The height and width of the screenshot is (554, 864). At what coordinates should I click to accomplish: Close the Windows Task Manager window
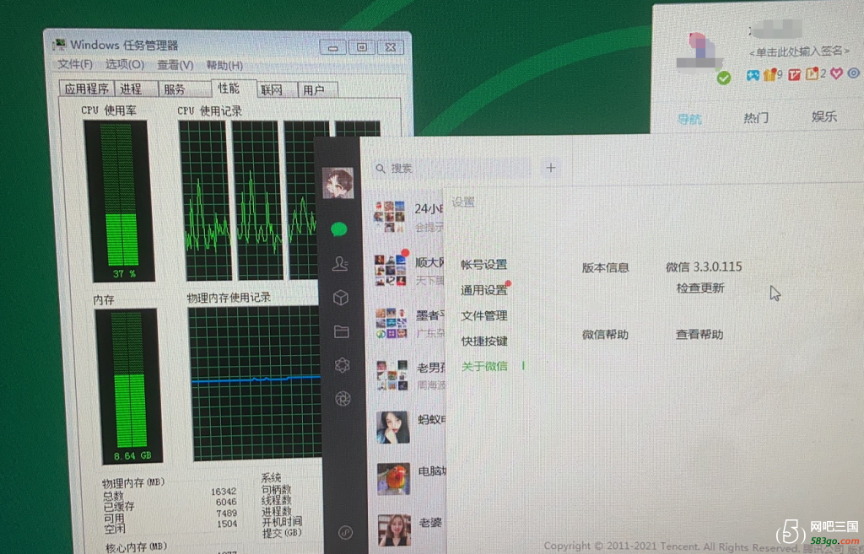tap(391, 47)
